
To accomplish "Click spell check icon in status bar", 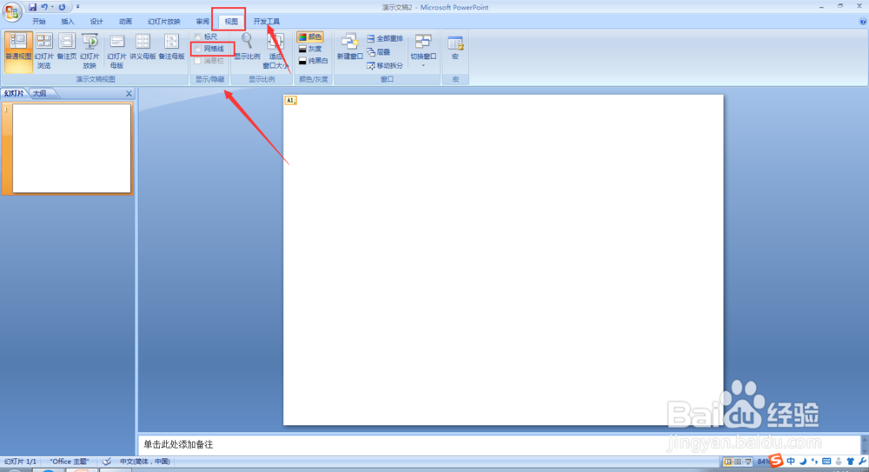I will click(x=106, y=462).
